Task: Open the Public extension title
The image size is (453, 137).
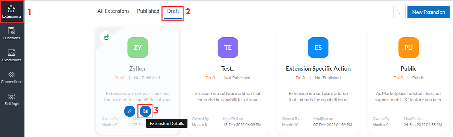Action: click(x=408, y=69)
